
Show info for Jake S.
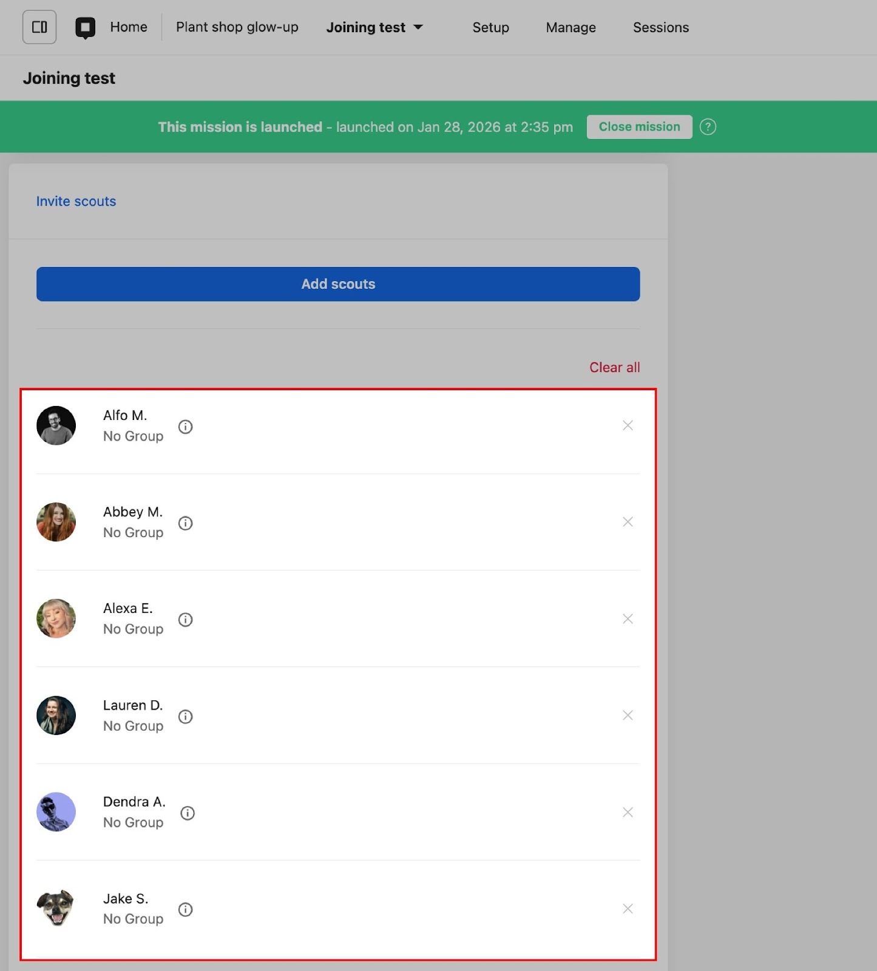point(186,910)
